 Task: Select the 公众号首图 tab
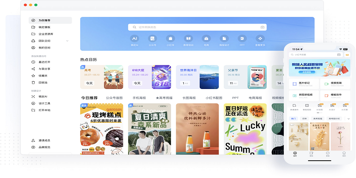coord(114,98)
